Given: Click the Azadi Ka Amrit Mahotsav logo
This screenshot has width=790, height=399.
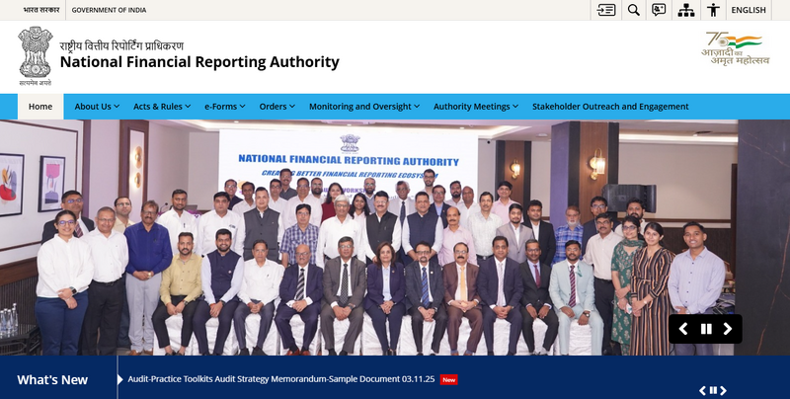Looking at the screenshot, I should tap(736, 48).
